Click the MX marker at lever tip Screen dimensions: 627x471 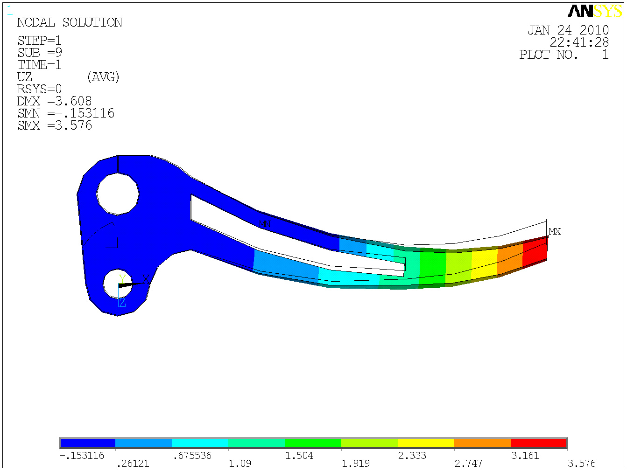(x=555, y=231)
